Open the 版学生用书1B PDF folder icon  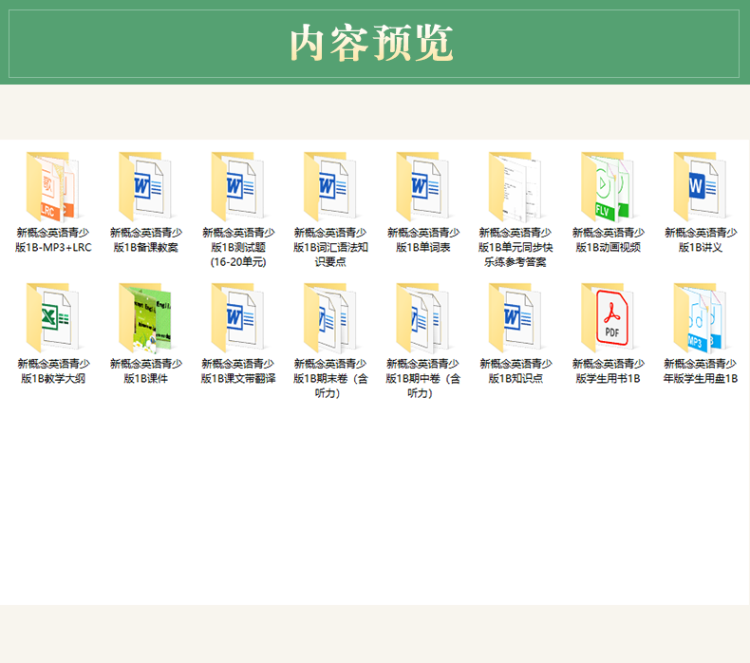[x=608, y=318]
